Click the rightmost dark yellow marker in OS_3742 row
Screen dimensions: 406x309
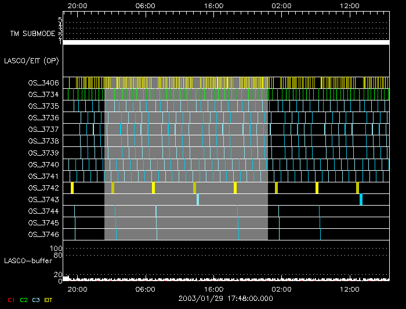coord(357,188)
